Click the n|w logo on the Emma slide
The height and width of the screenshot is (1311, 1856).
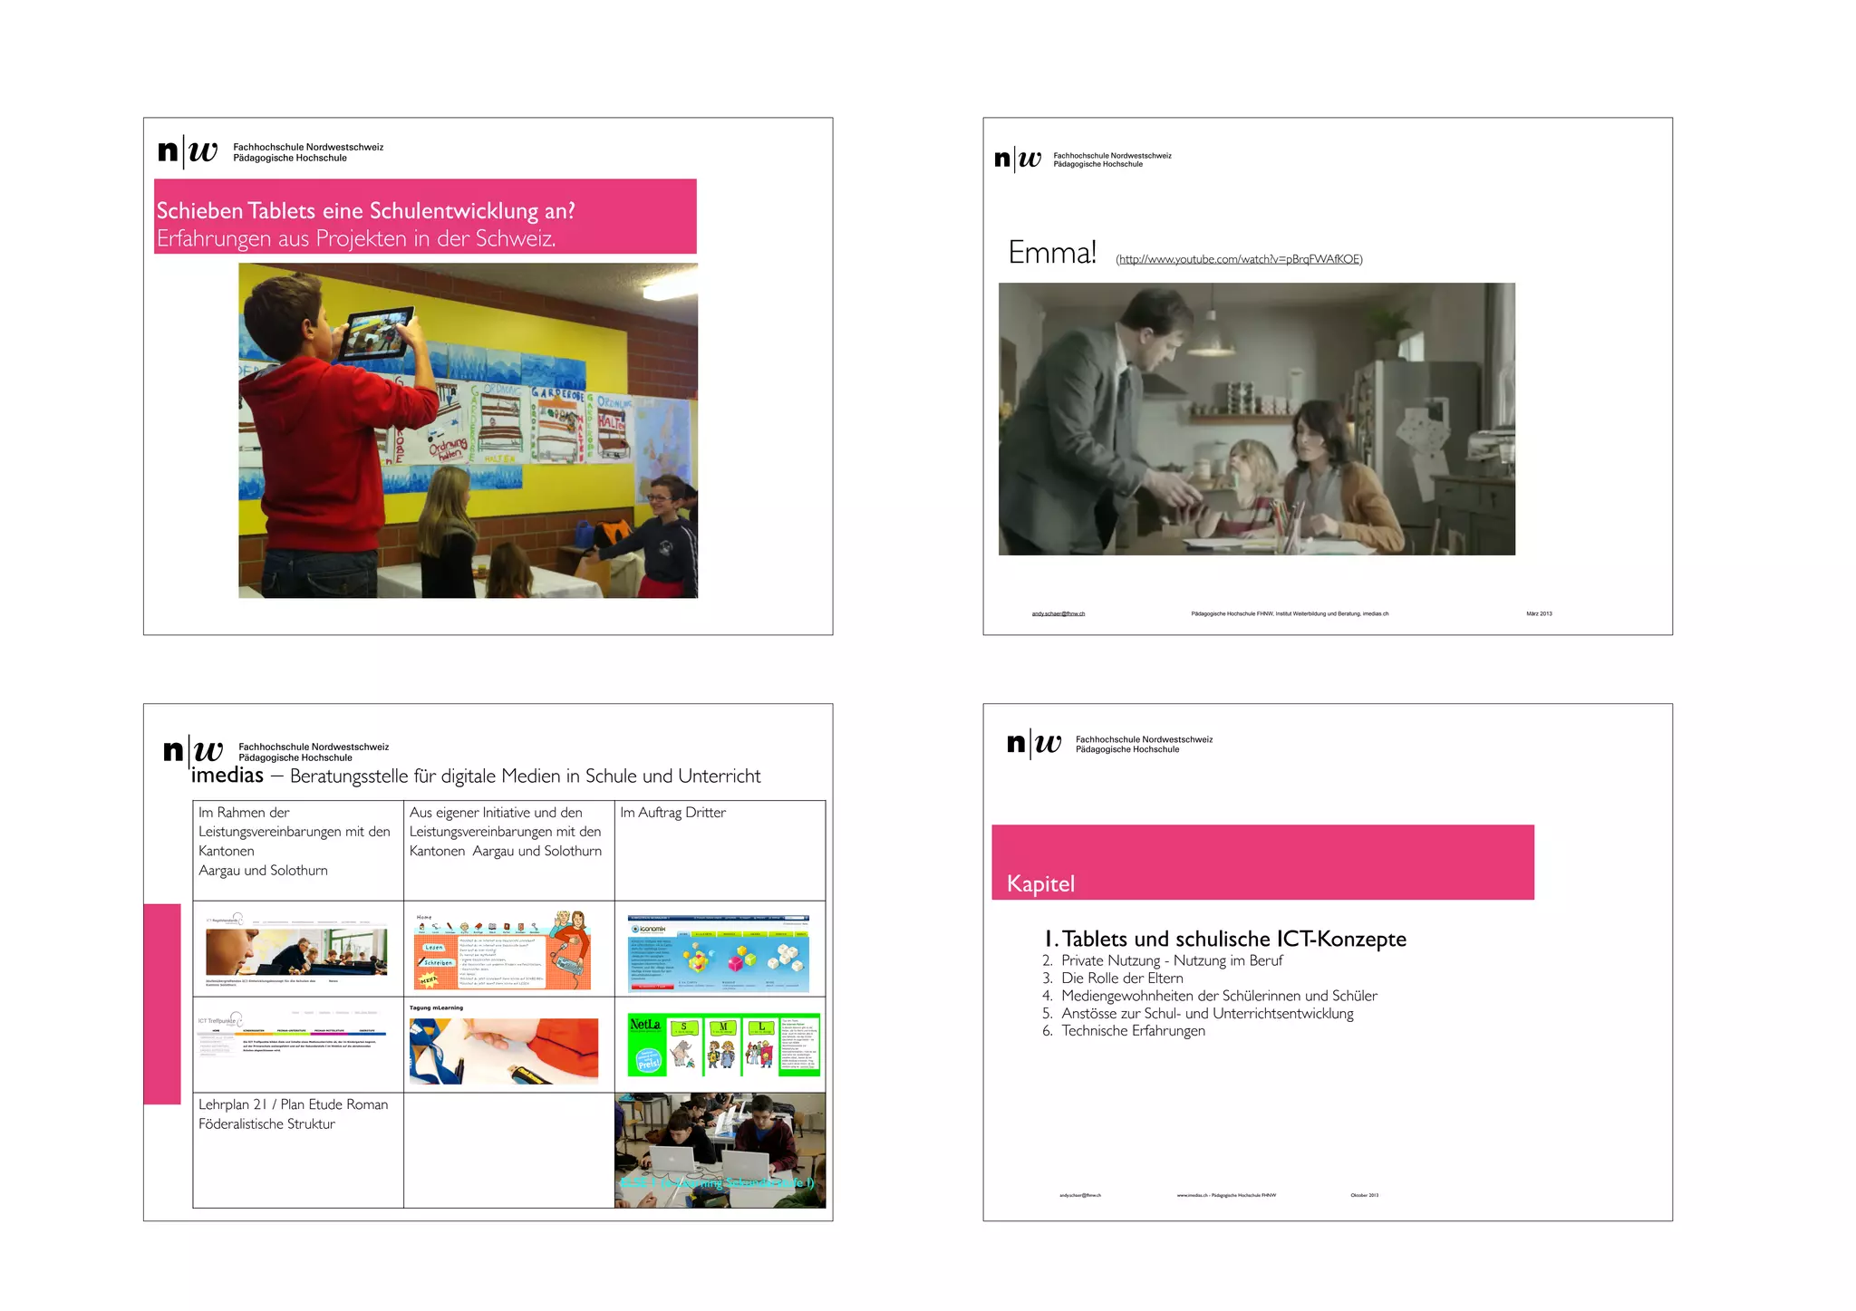click(x=1018, y=159)
